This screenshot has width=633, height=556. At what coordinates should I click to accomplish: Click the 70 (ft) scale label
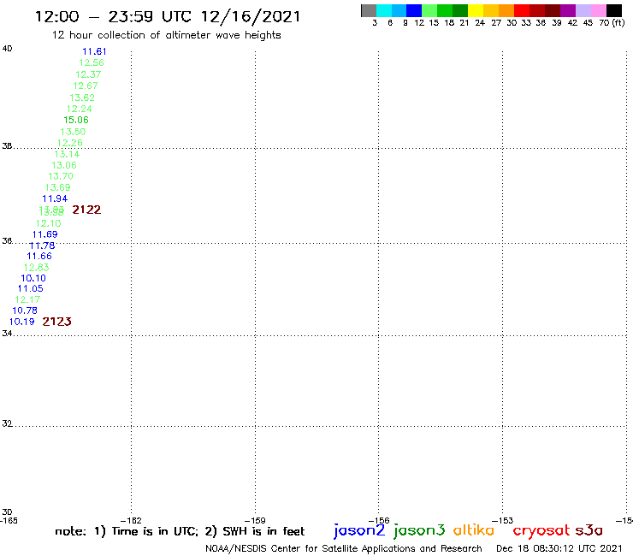(612, 23)
